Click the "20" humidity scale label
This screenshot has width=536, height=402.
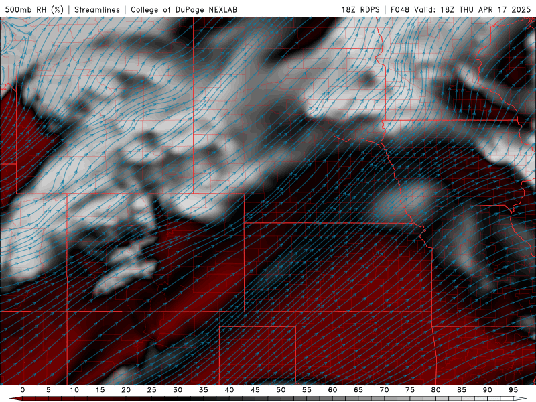click(x=126, y=390)
